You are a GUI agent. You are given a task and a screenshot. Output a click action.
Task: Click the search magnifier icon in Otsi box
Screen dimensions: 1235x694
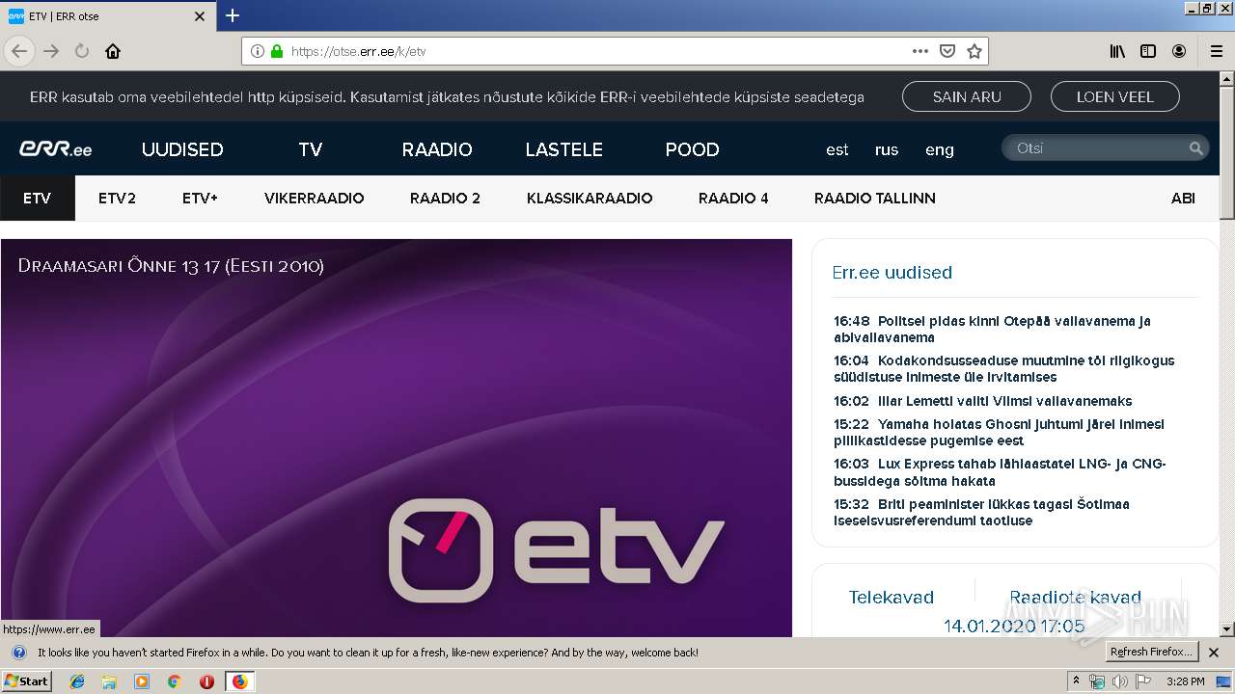(x=1195, y=148)
